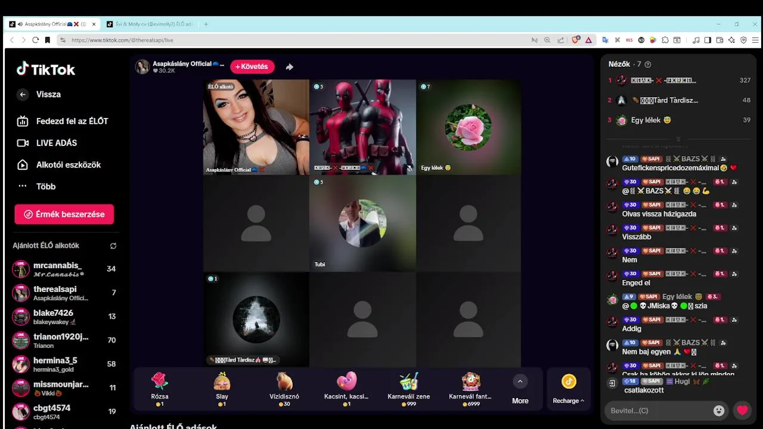Send a Vízidisznó gift
Screen dimensions: 763x429
(284, 389)
